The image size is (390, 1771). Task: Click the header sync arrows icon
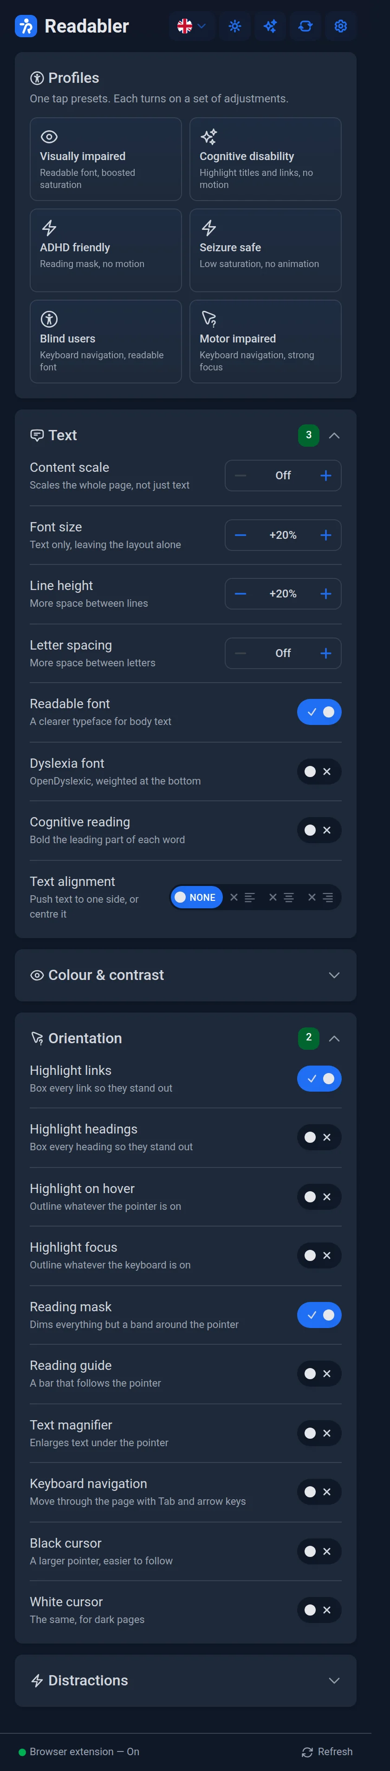(x=305, y=26)
